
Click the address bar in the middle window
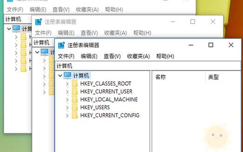tap(43, 43)
